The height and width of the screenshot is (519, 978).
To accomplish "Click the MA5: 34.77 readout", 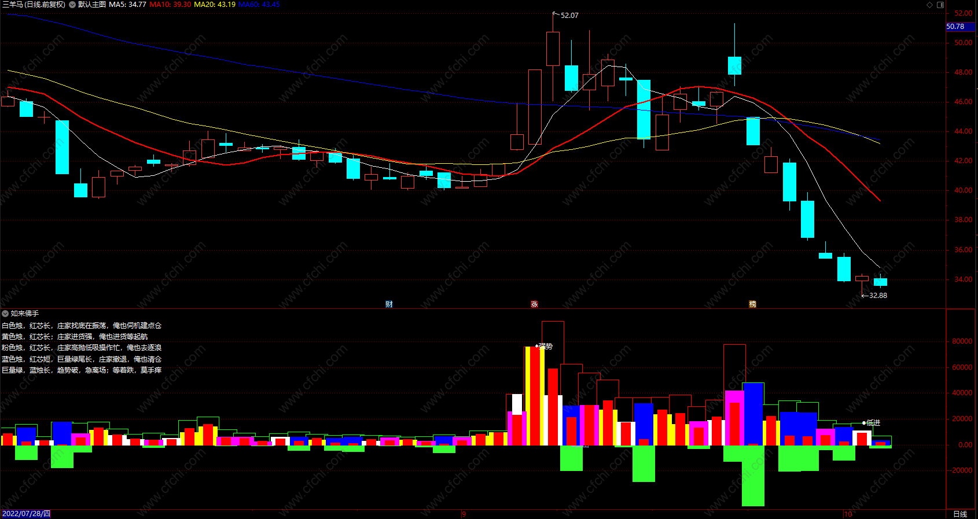I will click(127, 5).
